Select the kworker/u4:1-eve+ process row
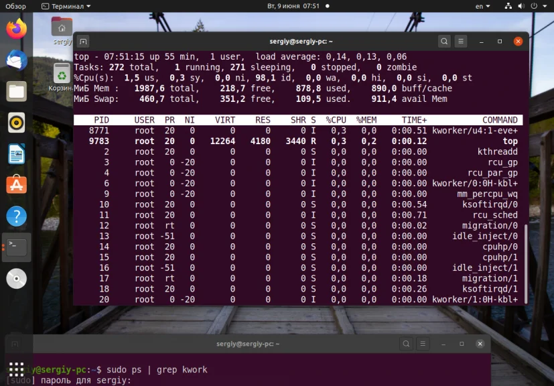 pos(298,131)
